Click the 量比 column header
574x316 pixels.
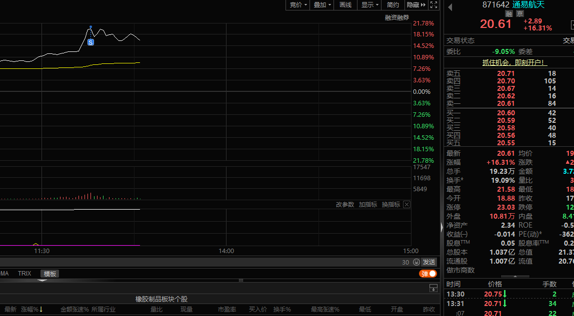coord(156,309)
